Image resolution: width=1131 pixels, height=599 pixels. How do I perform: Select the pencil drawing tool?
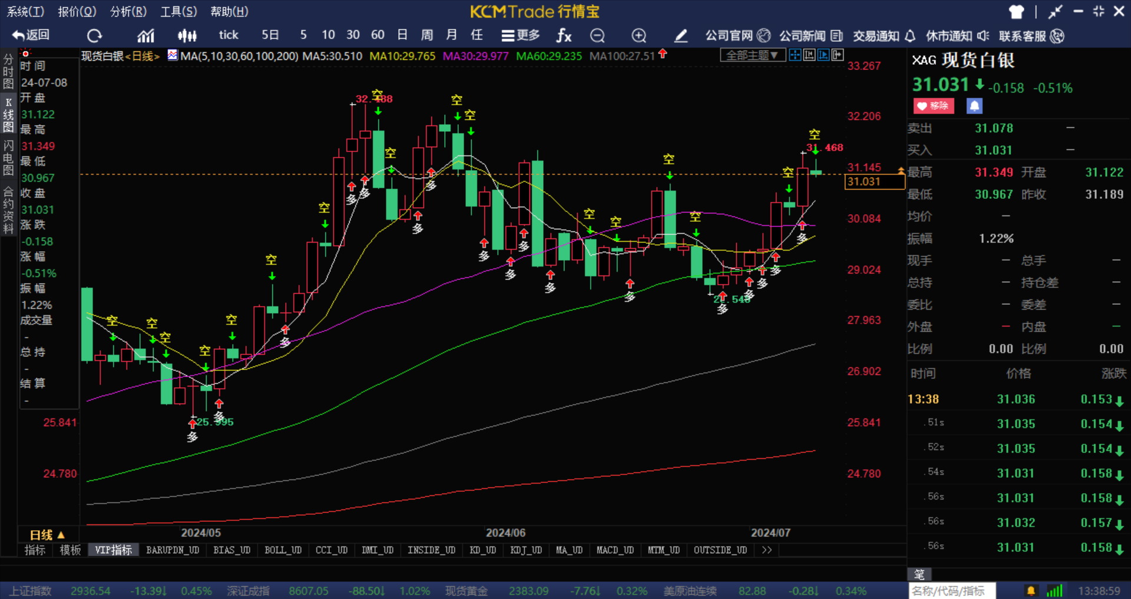[x=680, y=36]
